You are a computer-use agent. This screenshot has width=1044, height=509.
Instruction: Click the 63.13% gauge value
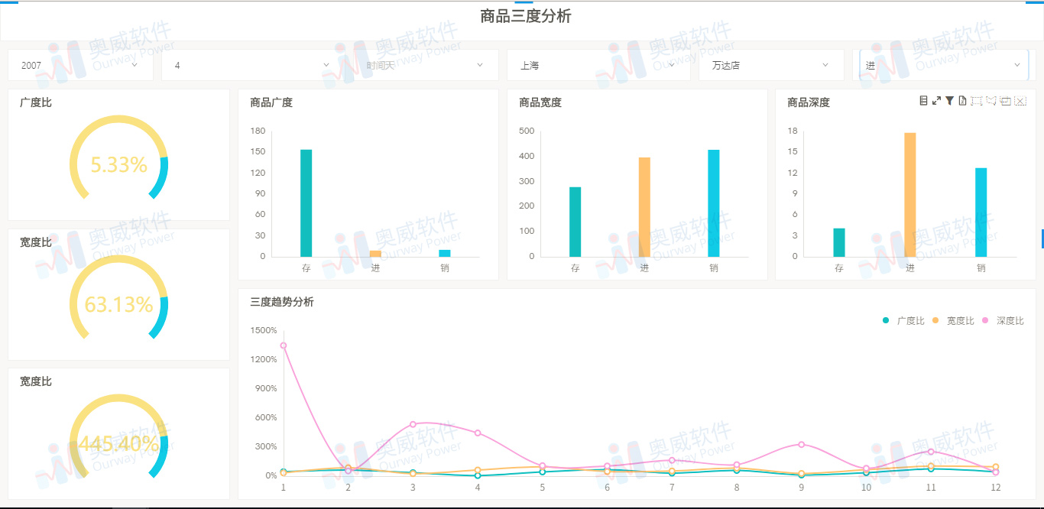[118, 303]
